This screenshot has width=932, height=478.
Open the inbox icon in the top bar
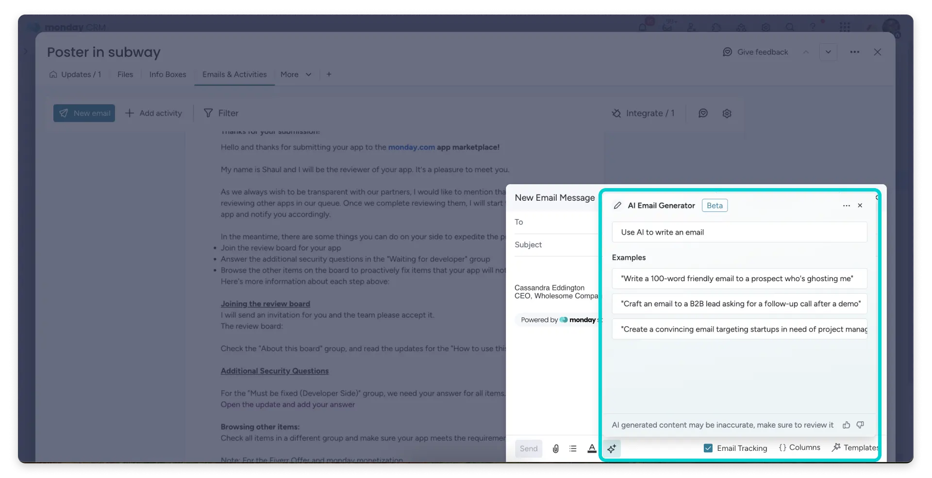667,27
